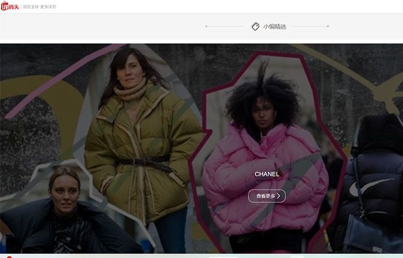Select the CHANEL brand label
The image size is (403, 258).
(267, 174)
